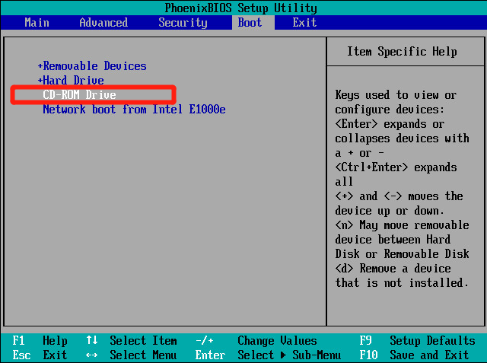The image size is (487, 363).
Task: Click the '<n> May move removable' help line
Action: (x=402, y=225)
